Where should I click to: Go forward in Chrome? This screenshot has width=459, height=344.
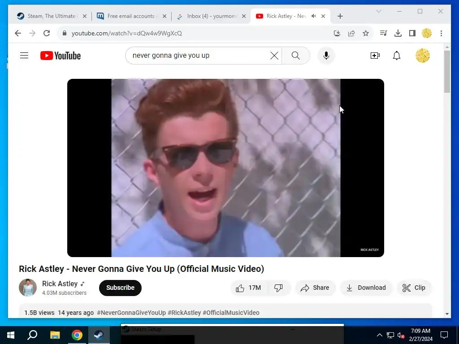[32, 33]
